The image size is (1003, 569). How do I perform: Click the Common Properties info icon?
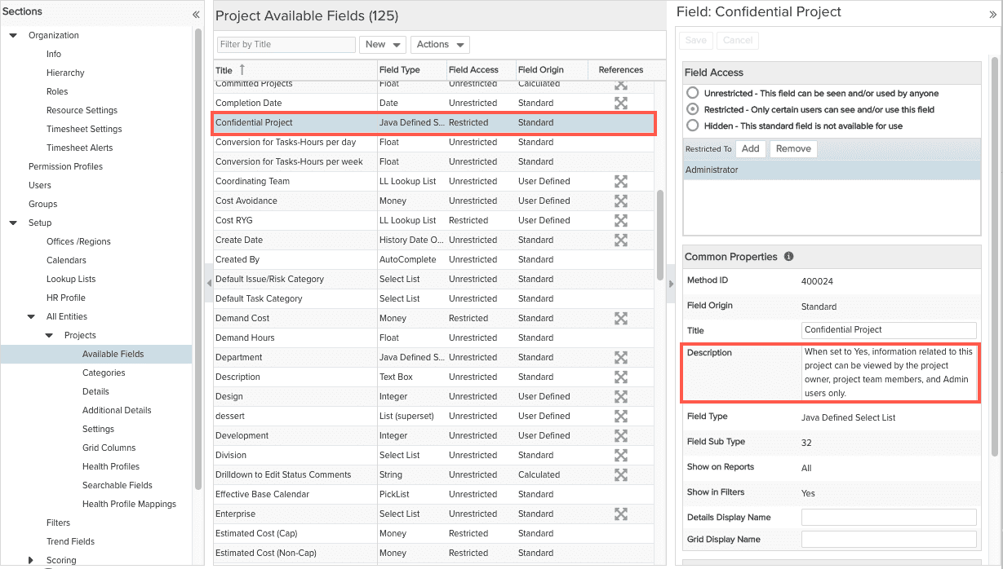point(788,257)
